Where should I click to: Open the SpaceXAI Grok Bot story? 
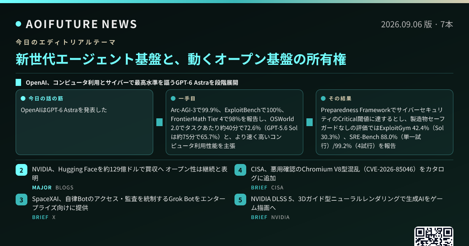pos(129,203)
